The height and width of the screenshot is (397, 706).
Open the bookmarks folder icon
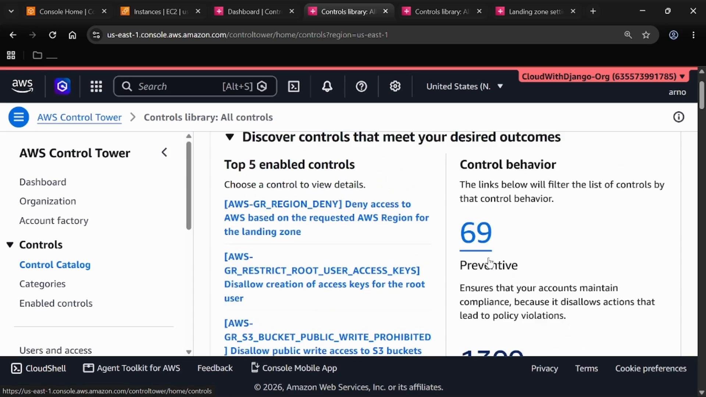pyautogui.click(x=37, y=55)
